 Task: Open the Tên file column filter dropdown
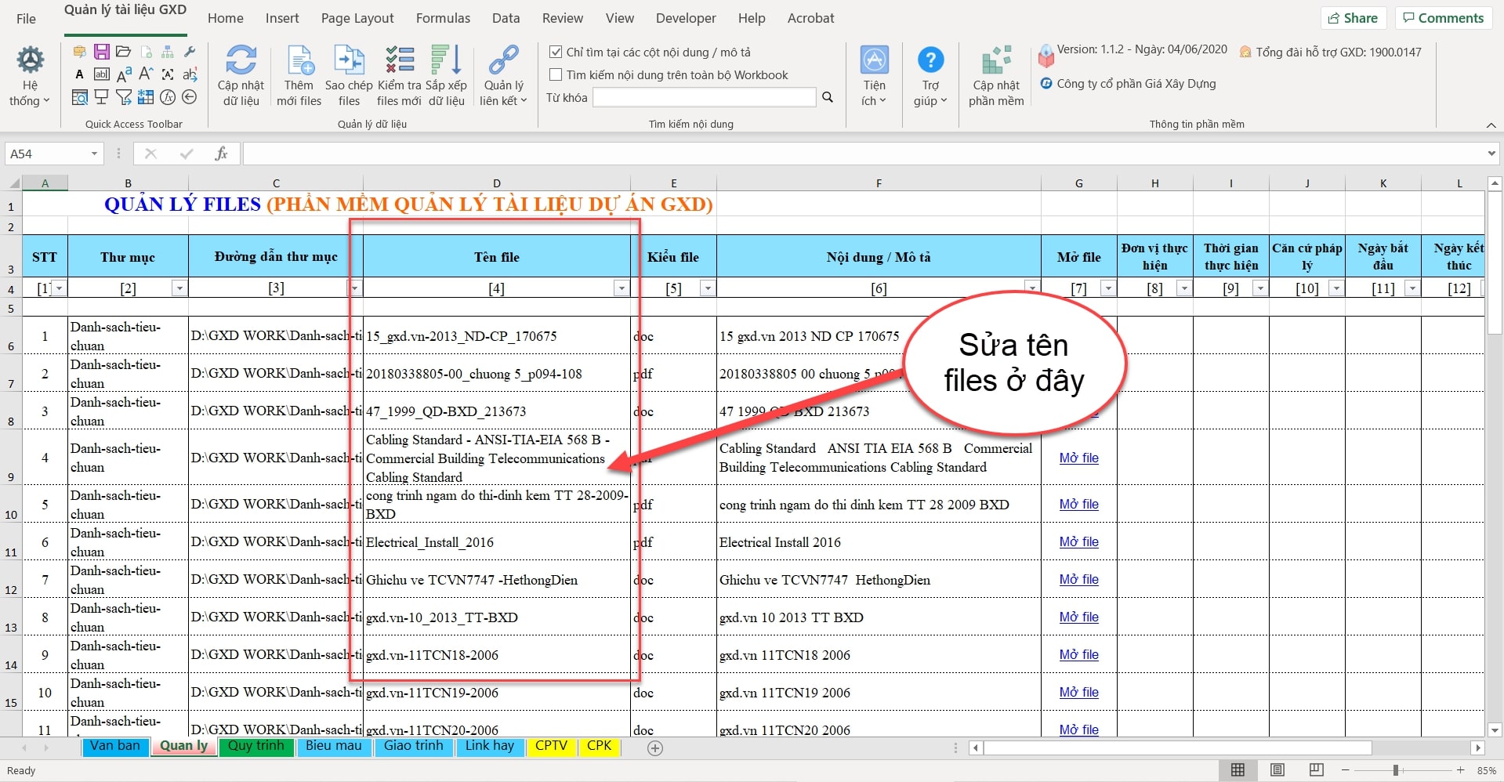click(x=622, y=288)
